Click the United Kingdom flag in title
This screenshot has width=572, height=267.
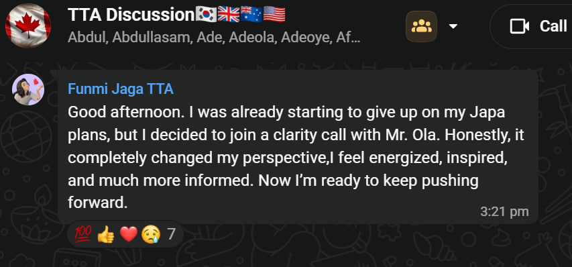(229, 15)
